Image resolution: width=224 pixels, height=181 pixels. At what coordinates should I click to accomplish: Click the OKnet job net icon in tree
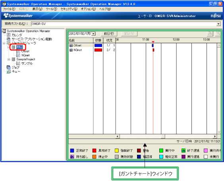coord(18,51)
